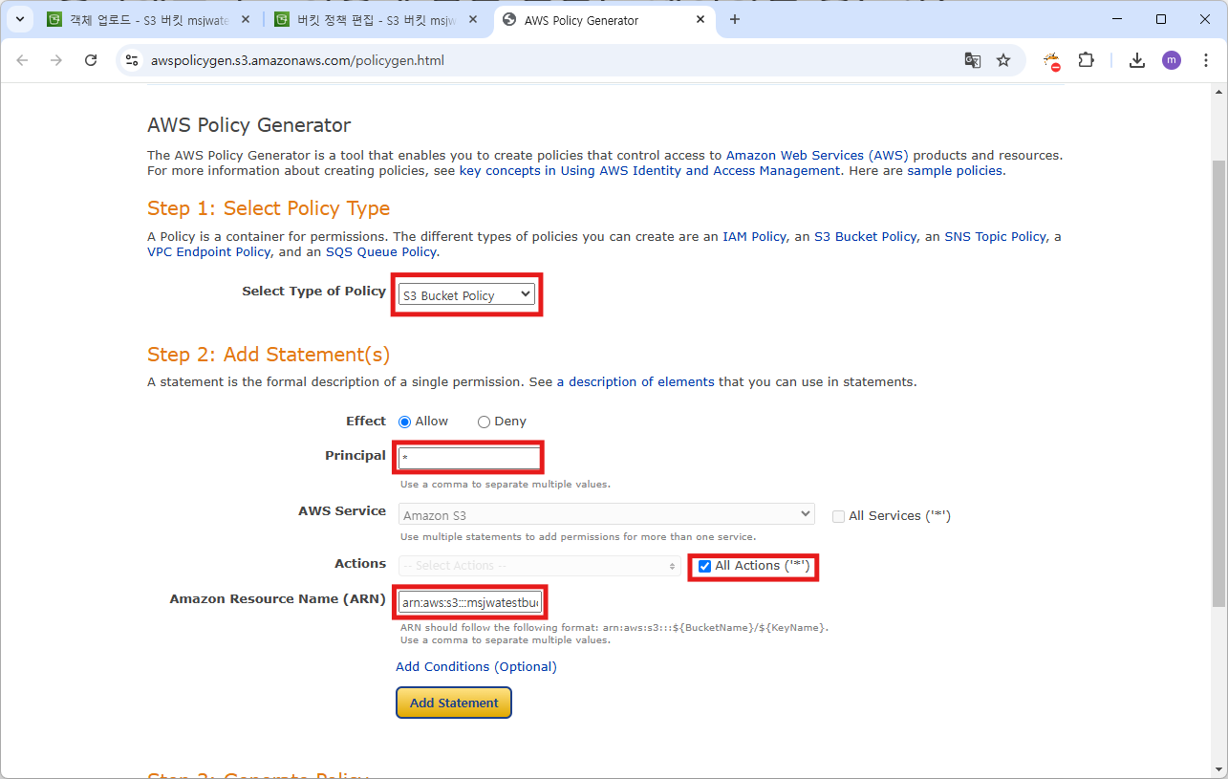Click the translate page icon
The image size is (1228, 779).
[x=973, y=60]
